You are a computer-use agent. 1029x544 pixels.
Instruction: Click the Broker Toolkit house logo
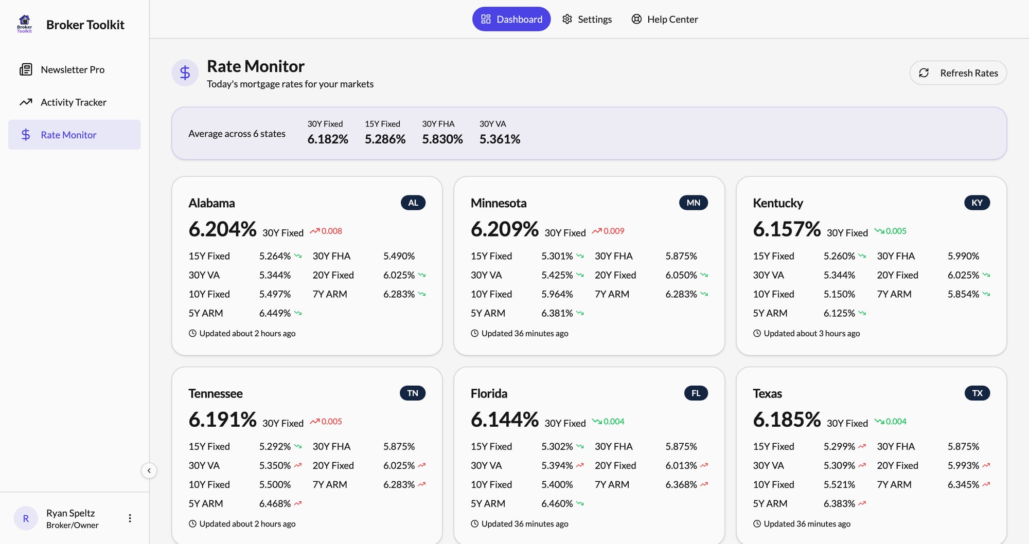[24, 24]
